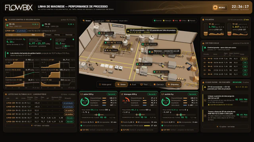Image resolution: width=254 pixels, height=142 pixels.
Task: Select lot L1918-124 row in lab table
Action: [40, 110]
